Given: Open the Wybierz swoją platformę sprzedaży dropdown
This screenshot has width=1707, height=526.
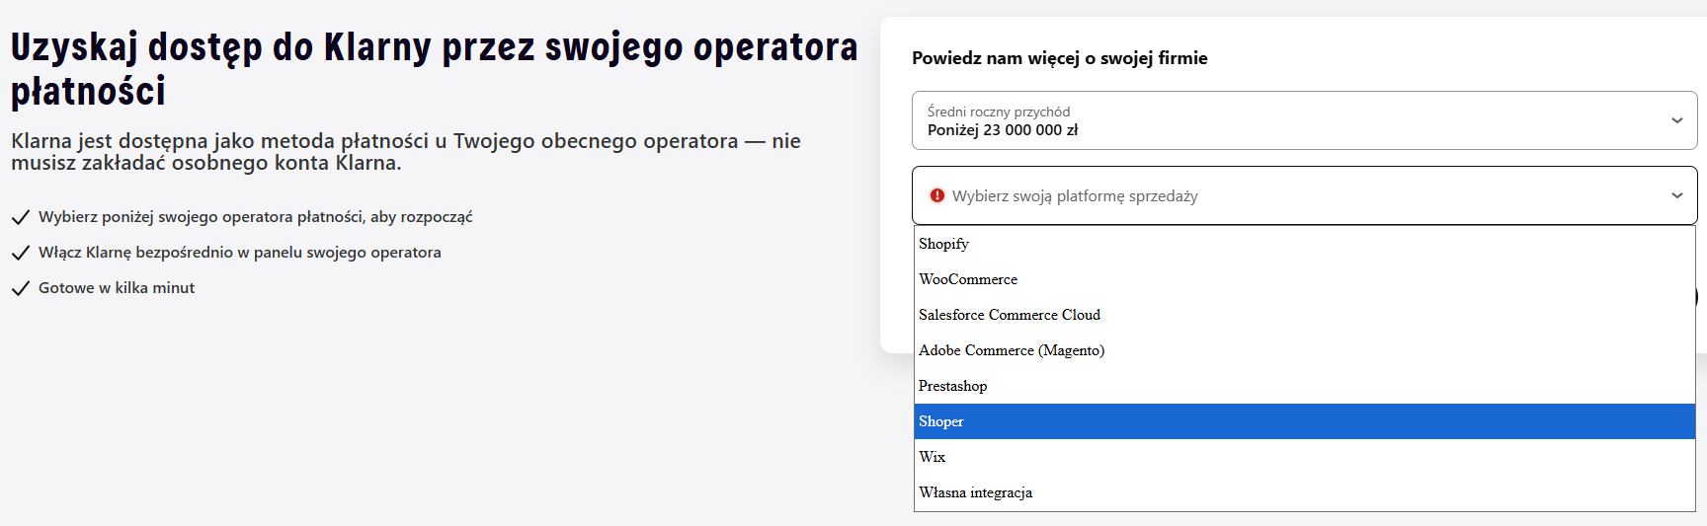Looking at the screenshot, I should click(1304, 195).
